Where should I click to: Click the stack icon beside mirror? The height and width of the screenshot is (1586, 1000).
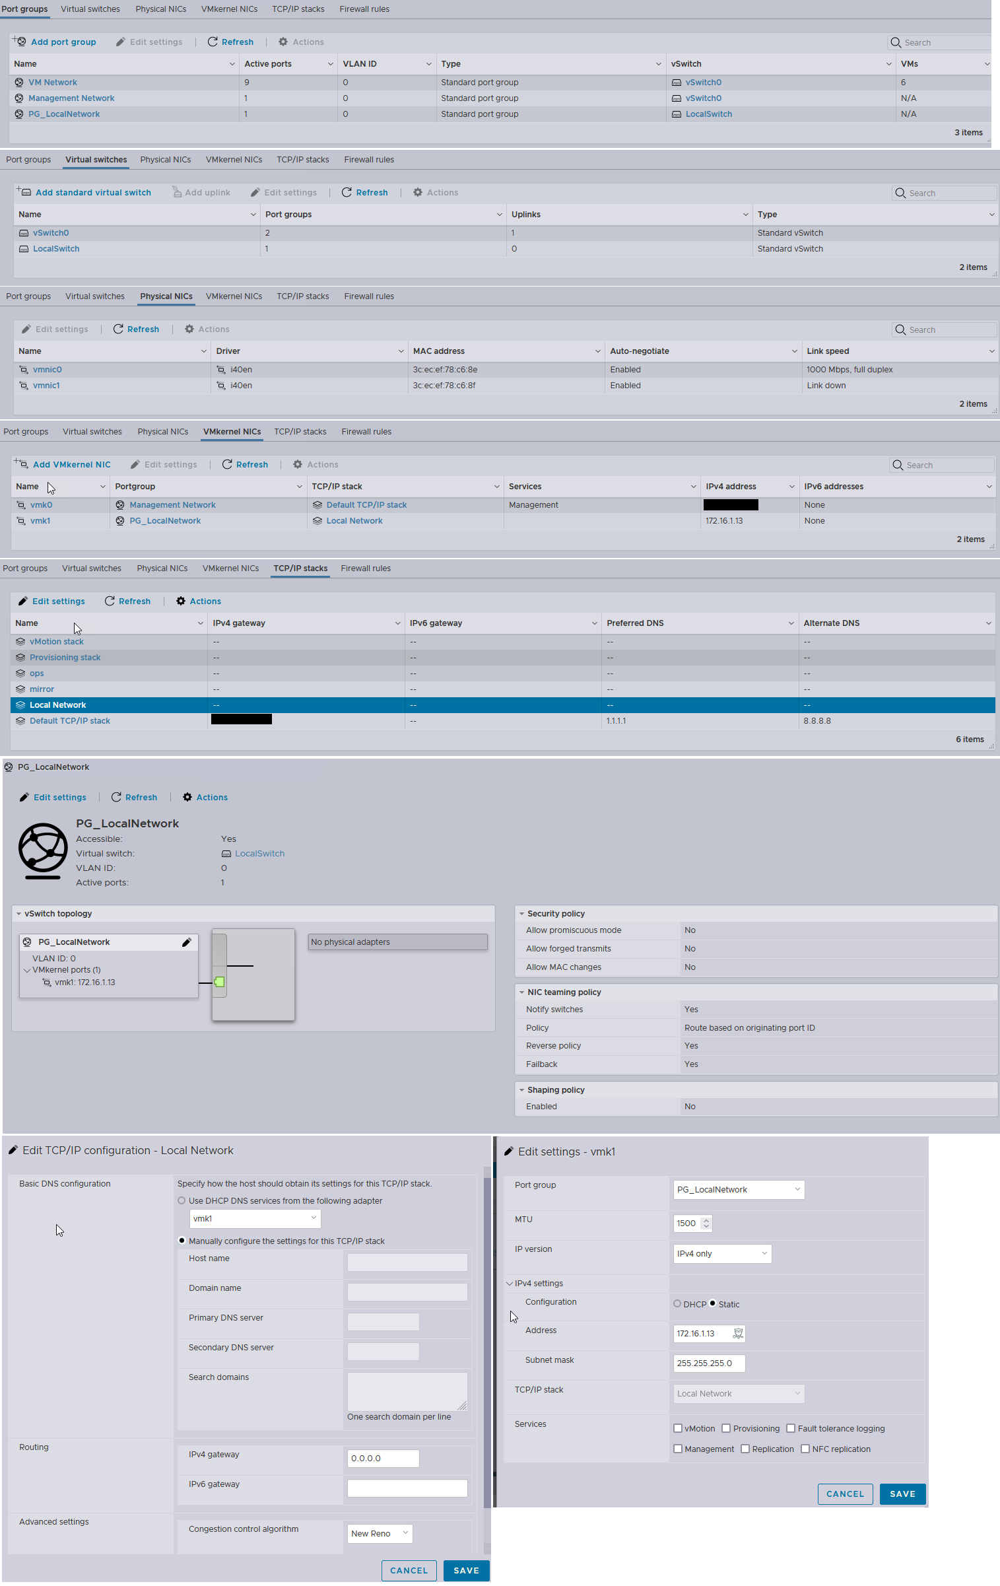tap(20, 689)
